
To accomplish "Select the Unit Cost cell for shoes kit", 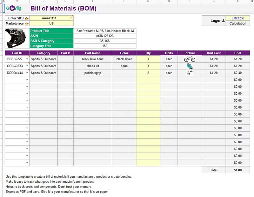I will click(x=214, y=66).
